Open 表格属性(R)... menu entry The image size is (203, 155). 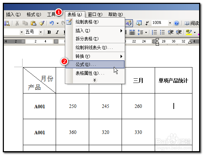coord(95,73)
